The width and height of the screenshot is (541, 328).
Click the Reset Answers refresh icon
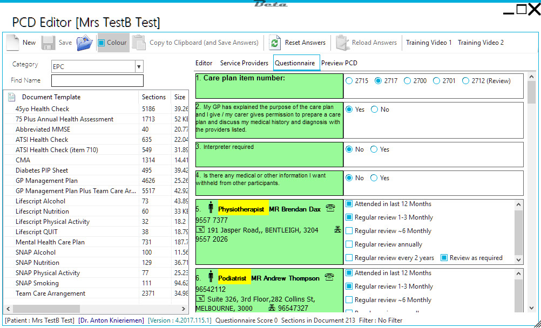(x=275, y=43)
